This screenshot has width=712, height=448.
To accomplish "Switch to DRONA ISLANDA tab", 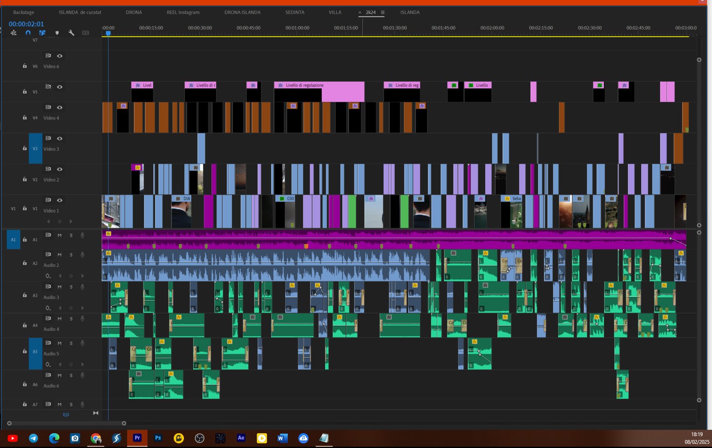I will point(243,12).
